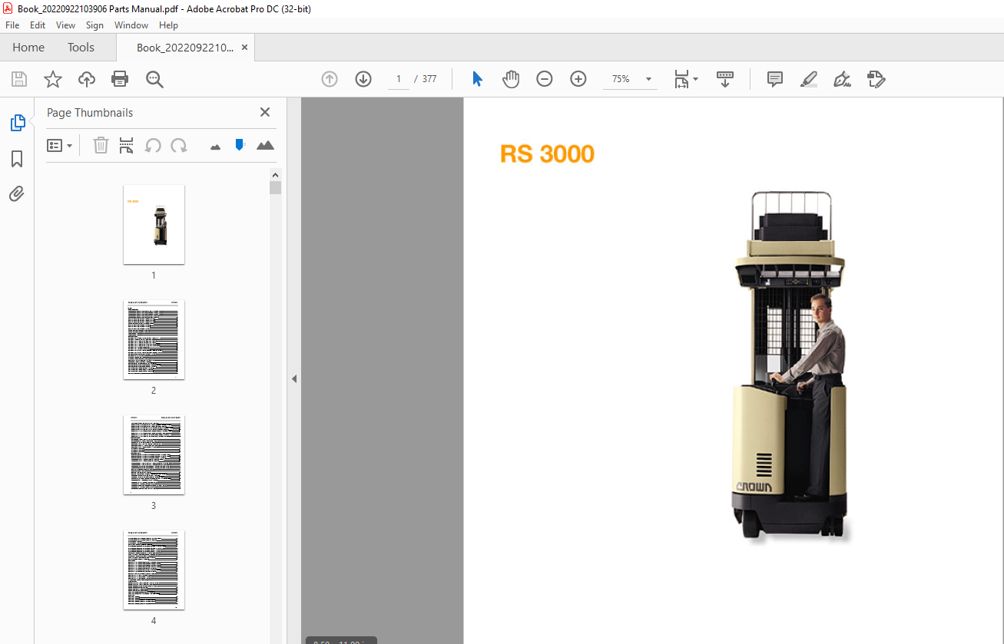Click the stamp tool icon
The height and width of the screenshot is (644, 1004).
(x=876, y=79)
